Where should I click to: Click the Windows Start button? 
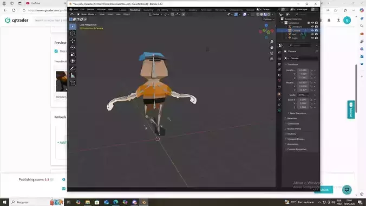pyautogui.click(x=4, y=202)
